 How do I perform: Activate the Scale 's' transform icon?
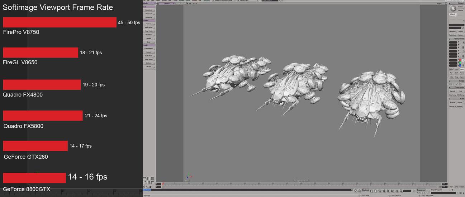463,43
